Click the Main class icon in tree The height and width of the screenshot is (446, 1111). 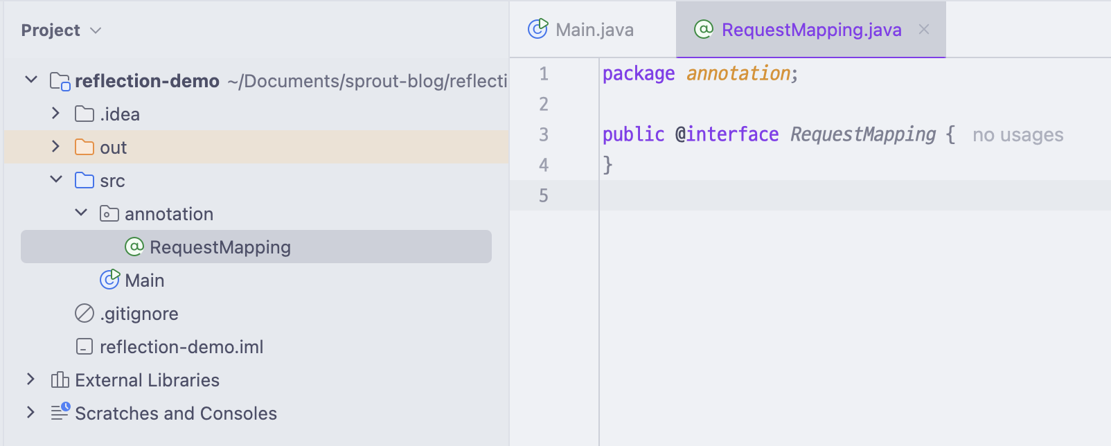(109, 280)
